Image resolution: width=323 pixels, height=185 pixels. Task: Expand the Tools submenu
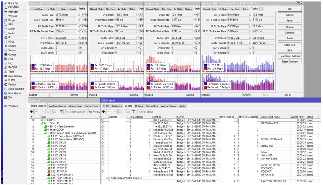click(25, 72)
